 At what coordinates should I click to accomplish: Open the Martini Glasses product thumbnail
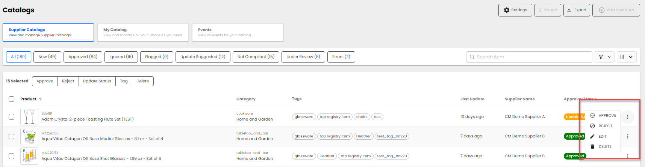point(29,137)
